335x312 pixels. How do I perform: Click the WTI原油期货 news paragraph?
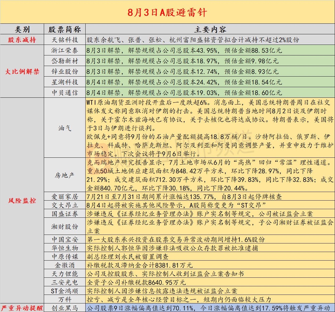(x=210, y=128)
